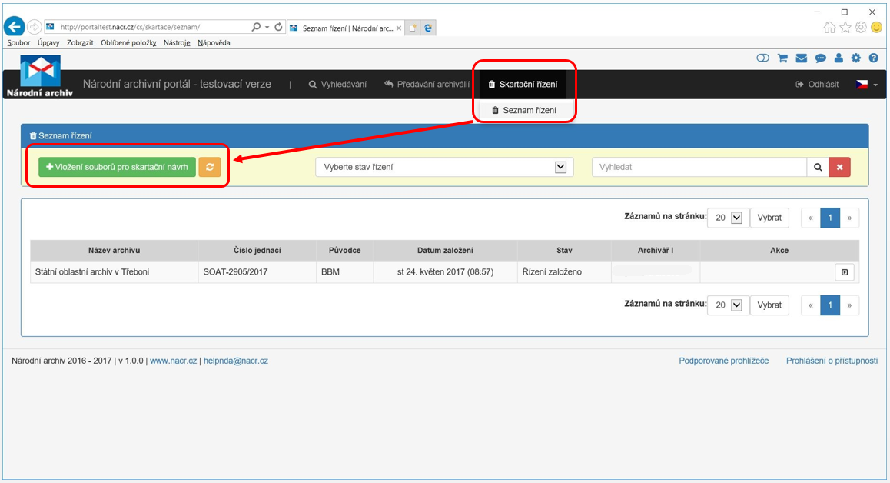This screenshot has height=483, width=890.
Task: Clear search with the red X button
Action: point(839,167)
